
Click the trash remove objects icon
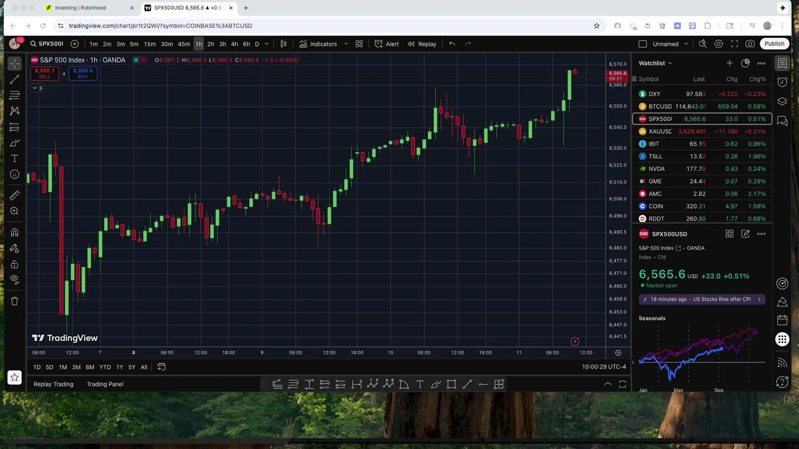(x=14, y=301)
